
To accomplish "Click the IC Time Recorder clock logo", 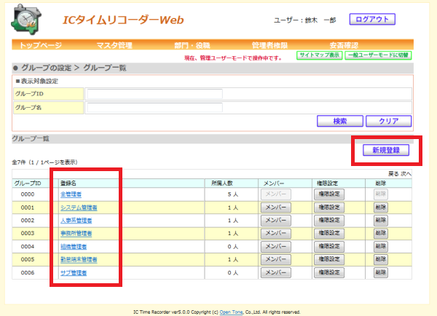I will click(26, 20).
